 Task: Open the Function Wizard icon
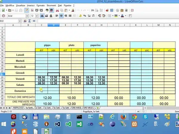click(25, 21)
